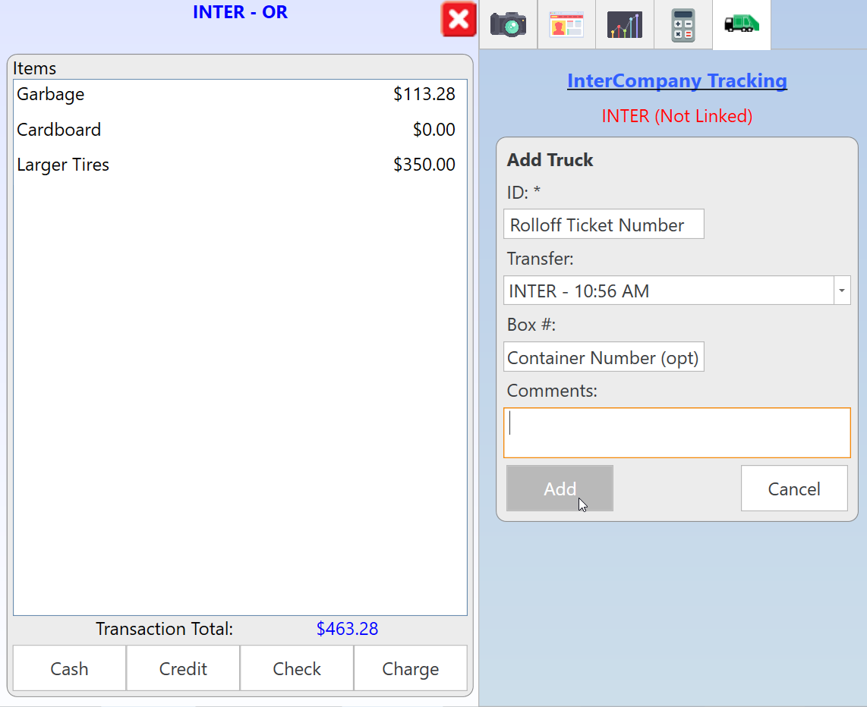This screenshot has height=707, width=867.
Task: Open the bar chart statistics tab icon
Action: pos(625,24)
